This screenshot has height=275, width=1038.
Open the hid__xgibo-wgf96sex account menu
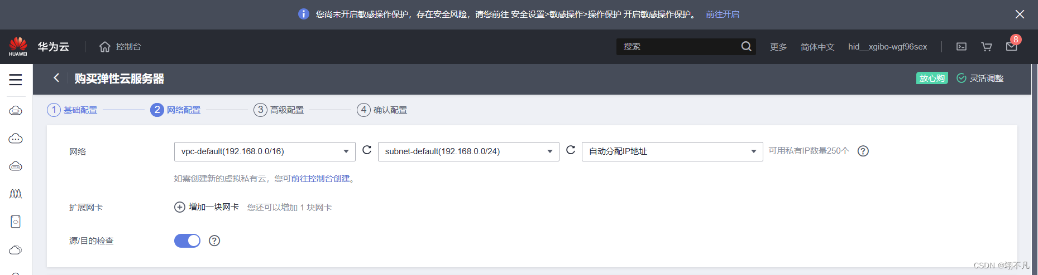click(887, 47)
